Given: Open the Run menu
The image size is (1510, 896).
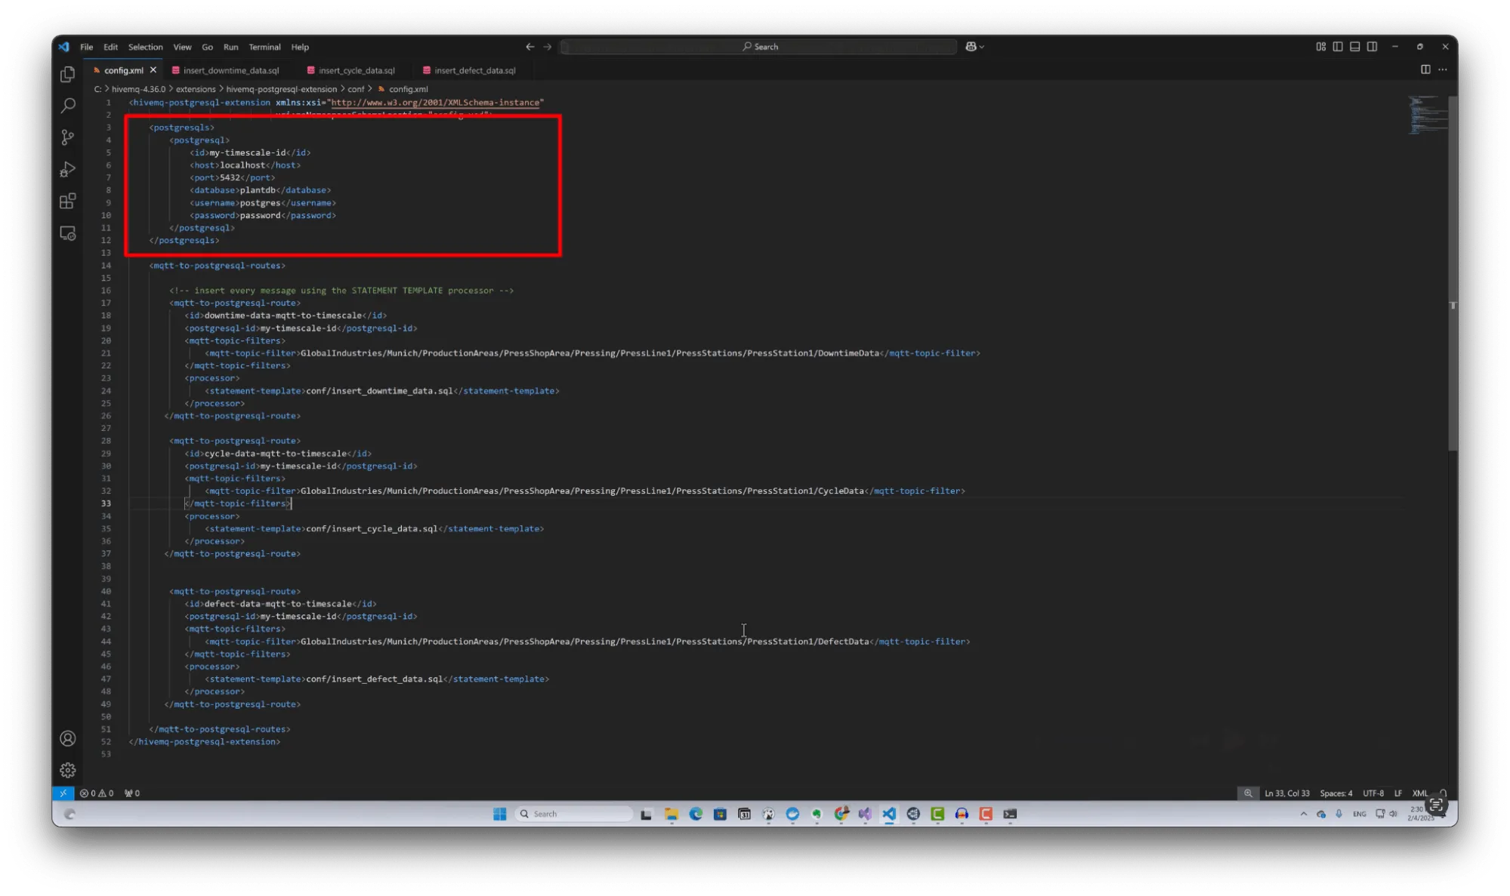Looking at the screenshot, I should pyautogui.click(x=230, y=47).
